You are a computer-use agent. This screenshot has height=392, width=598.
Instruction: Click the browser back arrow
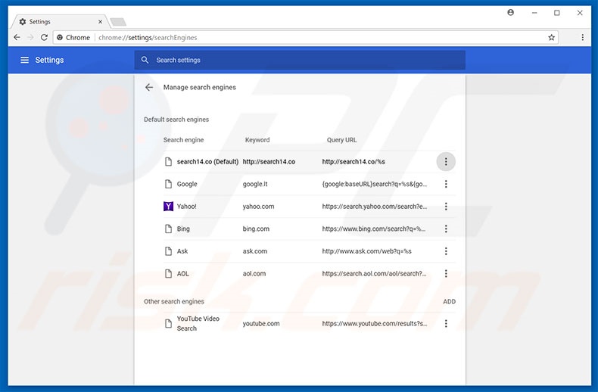pos(17,37)
